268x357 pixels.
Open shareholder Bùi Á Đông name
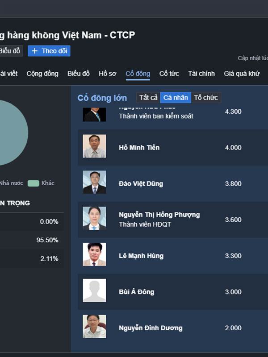pos(137,292)
